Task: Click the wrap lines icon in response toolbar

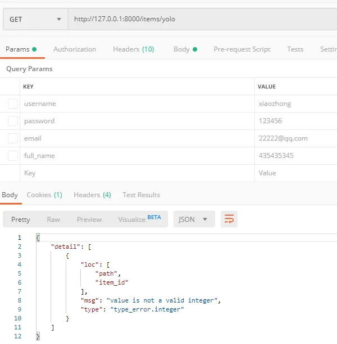Action: pos(229,219)
